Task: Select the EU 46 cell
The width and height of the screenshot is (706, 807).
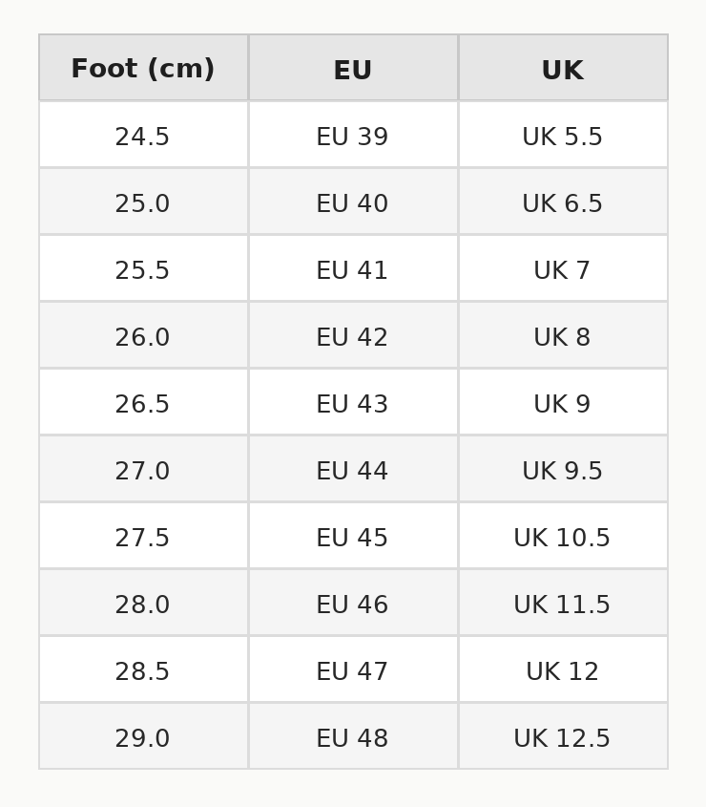Action: click(x=352, y=605)
